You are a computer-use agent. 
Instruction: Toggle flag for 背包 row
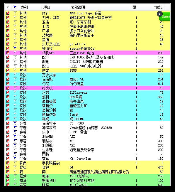(x=15, y=167)
